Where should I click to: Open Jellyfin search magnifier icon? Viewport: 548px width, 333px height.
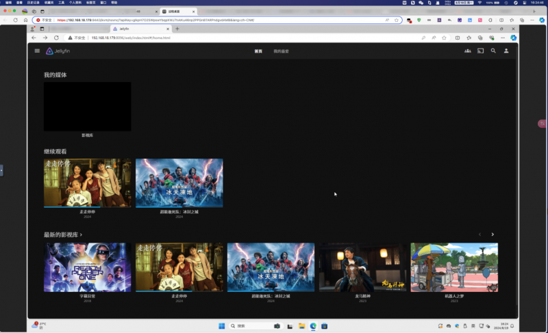[493, 51]
